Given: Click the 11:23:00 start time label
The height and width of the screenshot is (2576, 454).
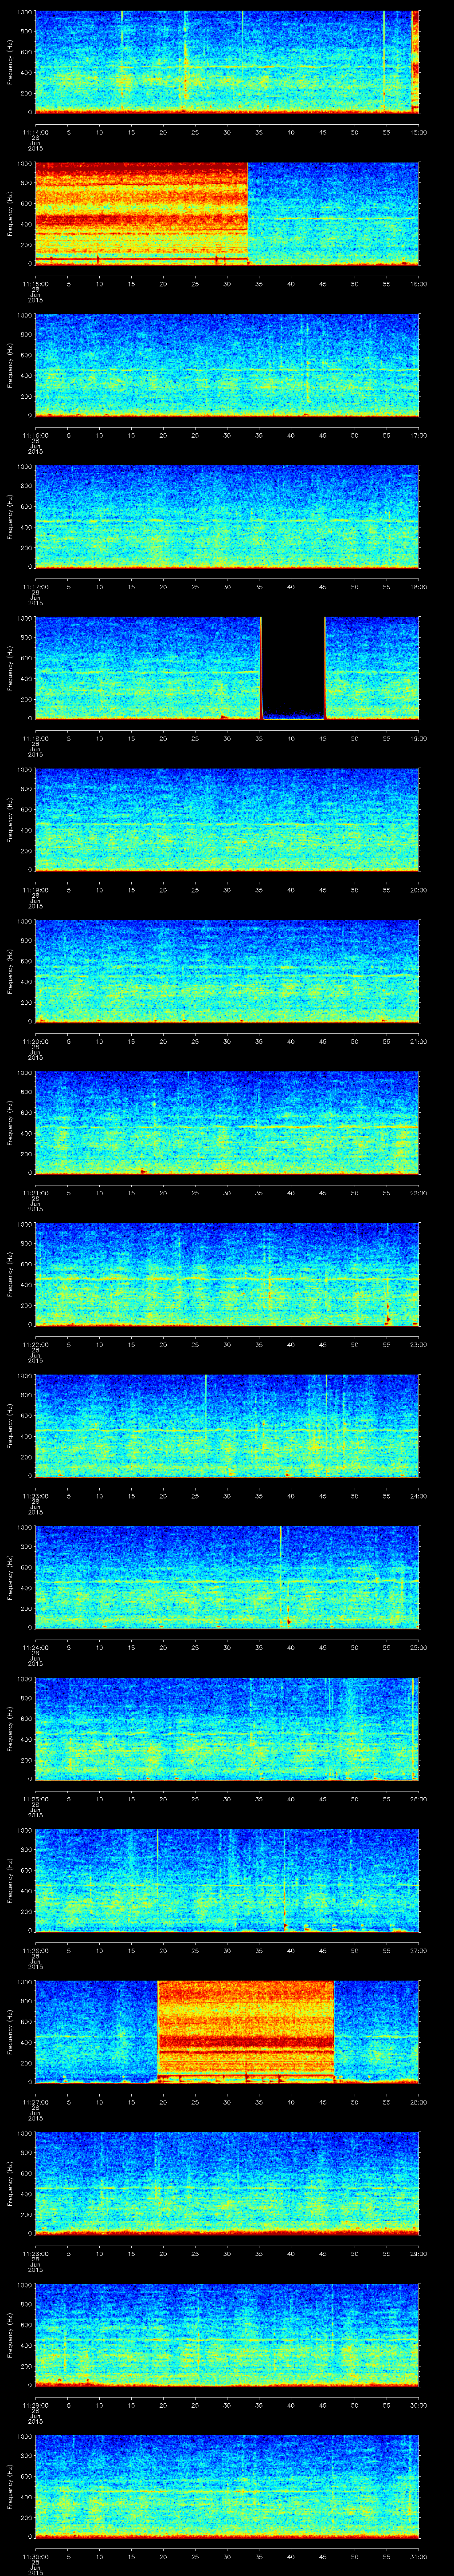Looking at the screenshot, I should point(35,1495).
